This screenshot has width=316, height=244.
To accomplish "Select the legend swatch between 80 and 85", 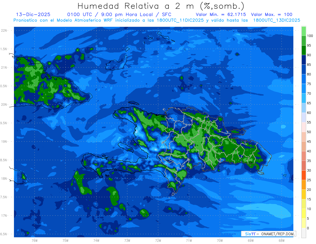I will (304, 69).
